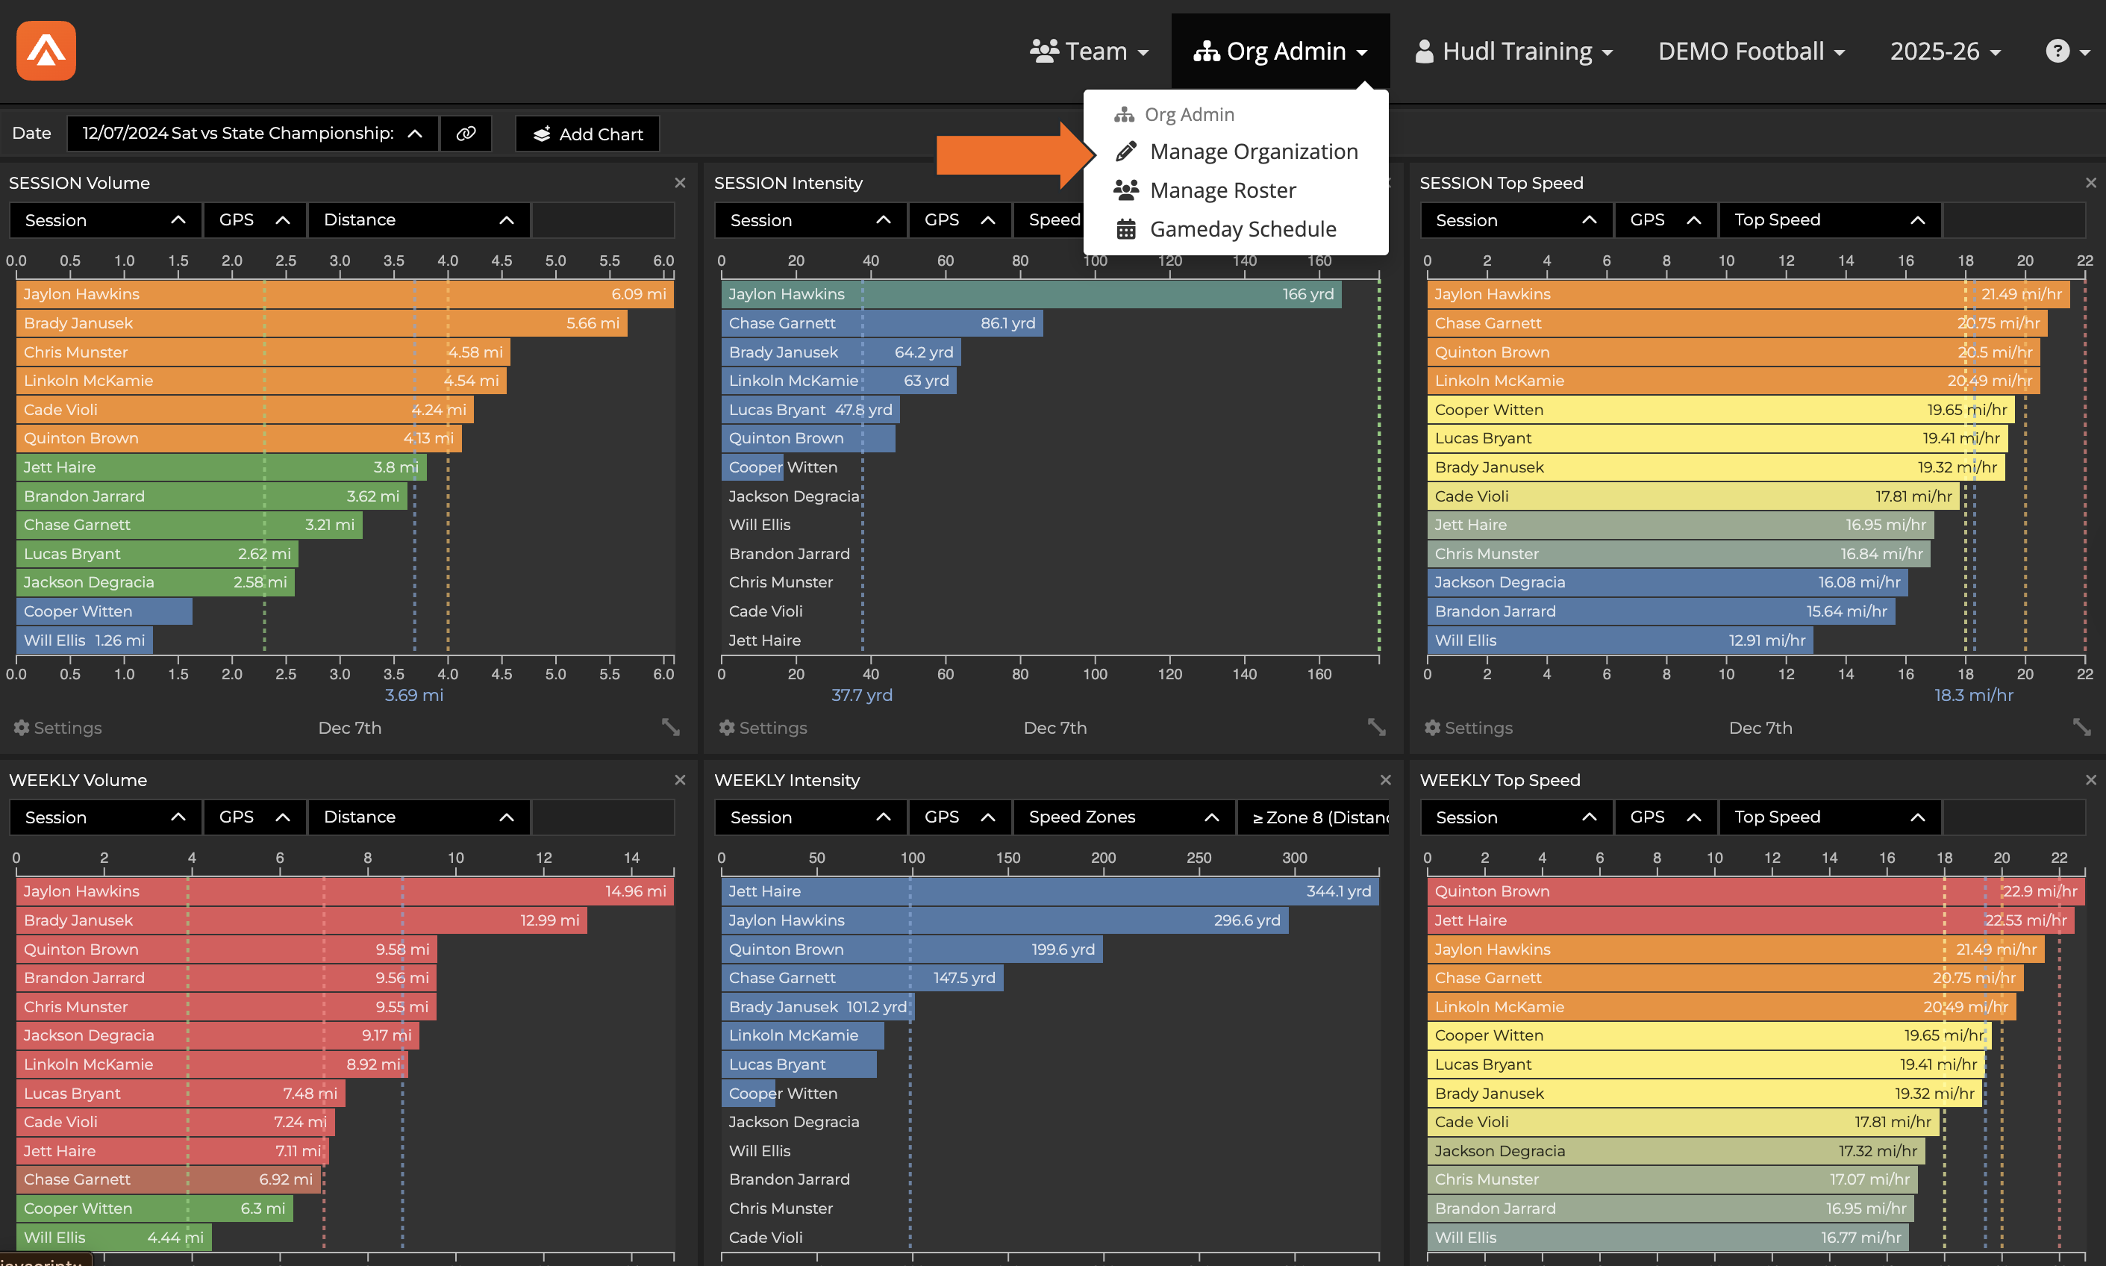Click the 37.7 yrd average label

862,695
